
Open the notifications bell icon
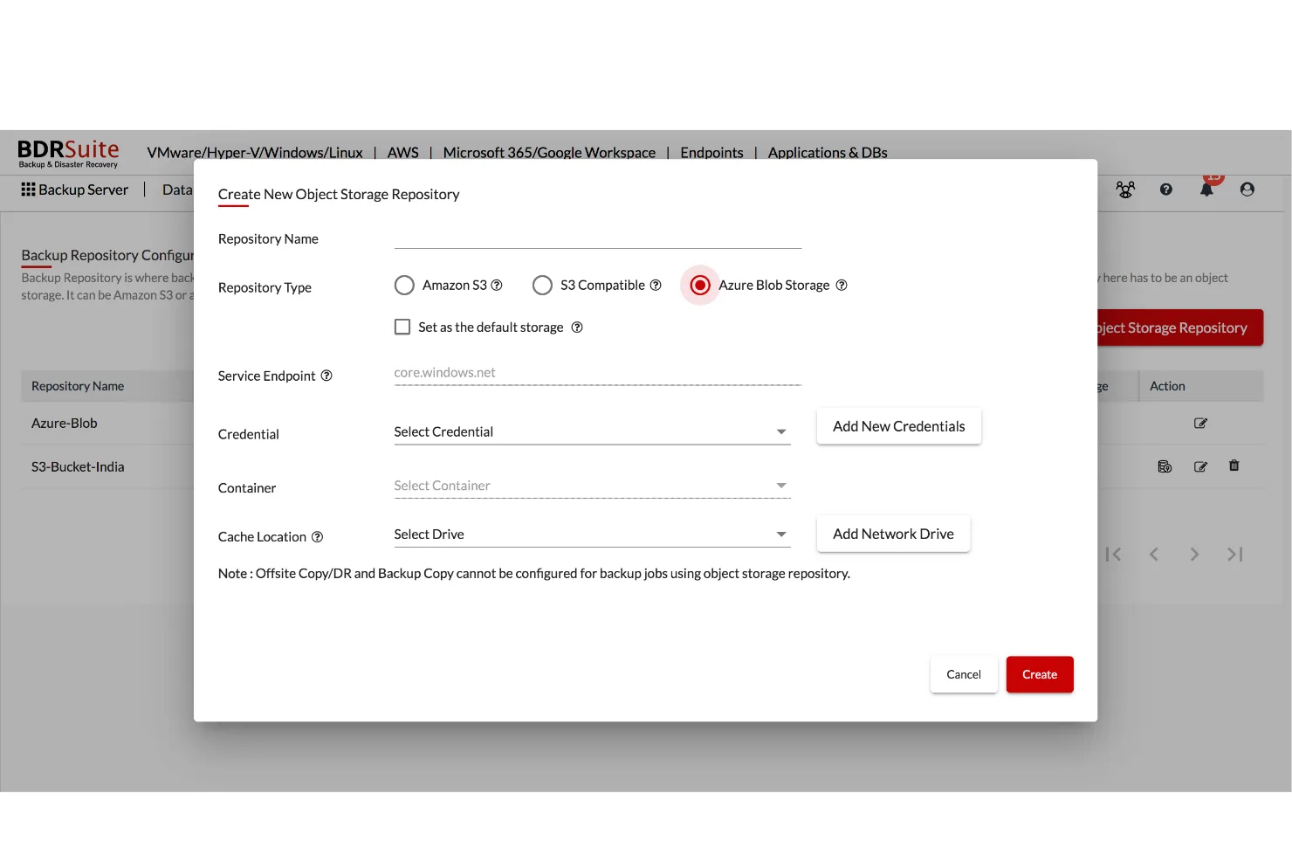pos(1206,190)
